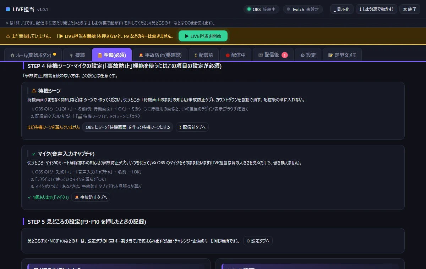Click the siren icon on 事故防止 tab
Viewport: 426px width, 269px height.
point(141,55)
